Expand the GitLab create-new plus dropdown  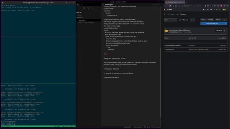(x=204, y=10)
